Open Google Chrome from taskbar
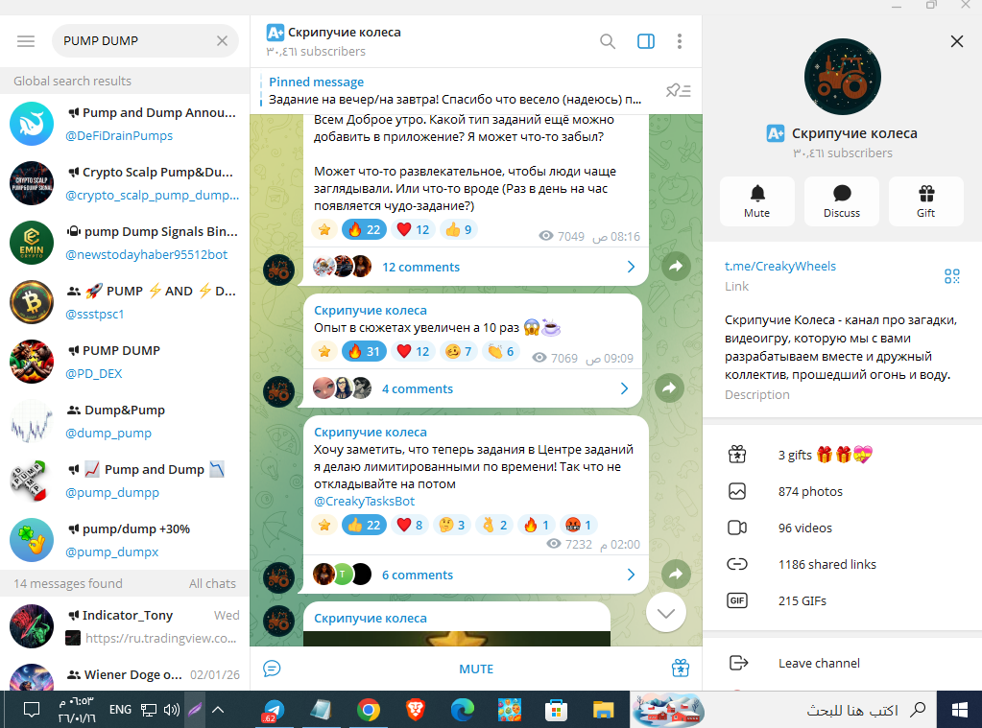Image resolution: width=982 pixels, height=728 pixels. click(369, 710)
